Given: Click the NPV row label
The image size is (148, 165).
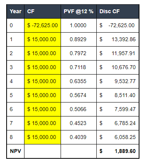Looking at the screenshot, I should (16, 151).
